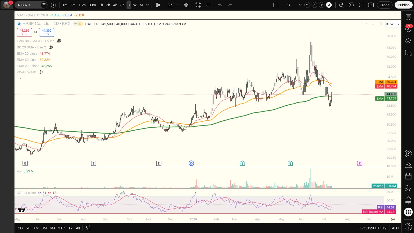Open the go-to-date calendar icon
The image size is (414, 233).
coord(88,228)
